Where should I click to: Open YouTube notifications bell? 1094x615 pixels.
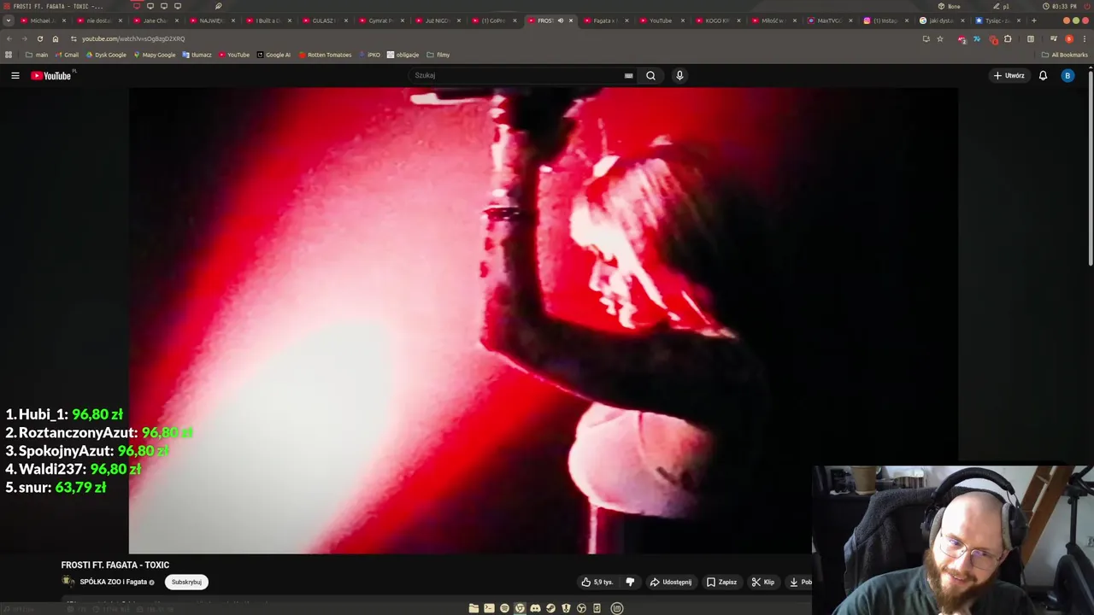coord(1043,76)
